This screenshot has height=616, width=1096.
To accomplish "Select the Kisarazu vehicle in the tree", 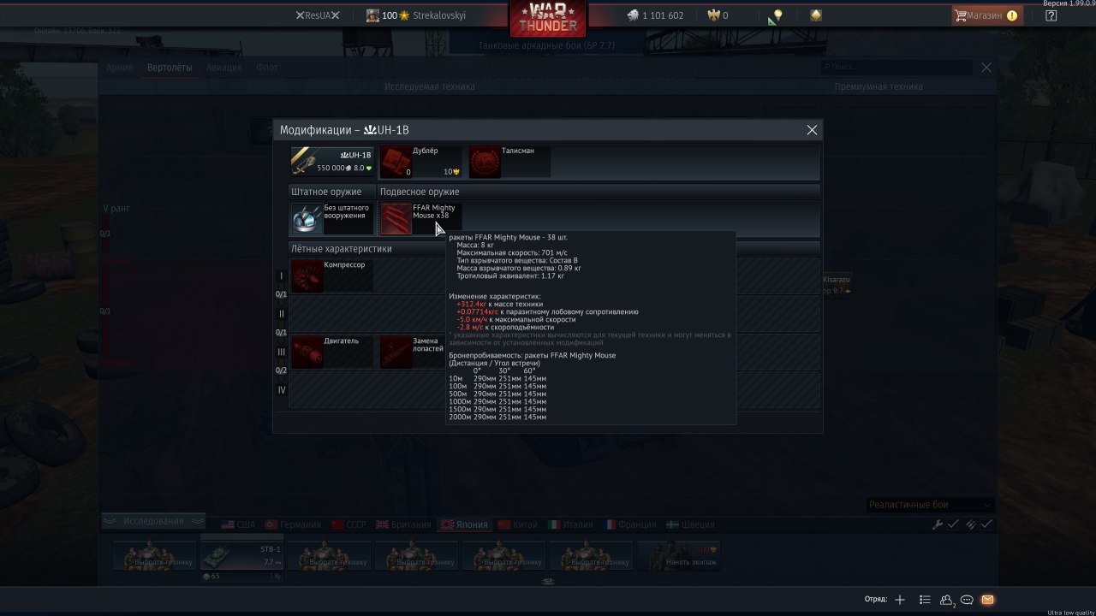I will click(x=837, y=286).
